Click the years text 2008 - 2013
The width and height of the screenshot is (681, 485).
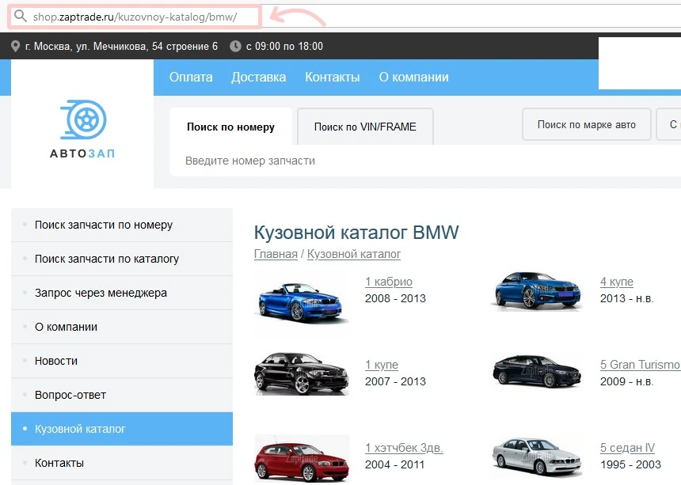click(x=395, y=298)
